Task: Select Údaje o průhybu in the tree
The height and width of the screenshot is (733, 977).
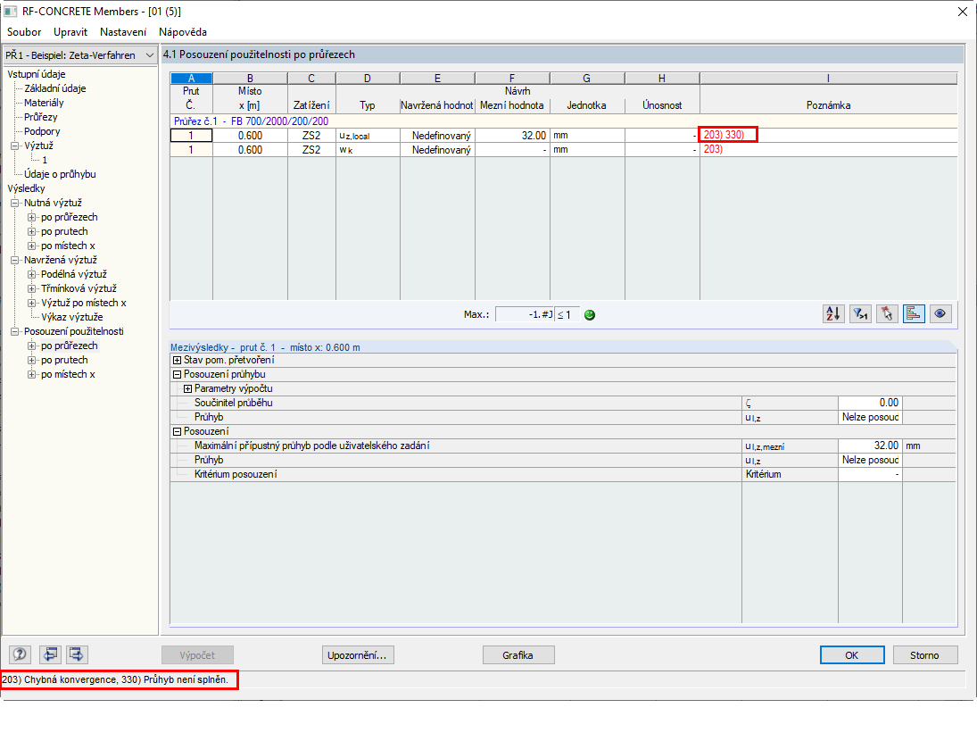Action: (x=60, y=174)
